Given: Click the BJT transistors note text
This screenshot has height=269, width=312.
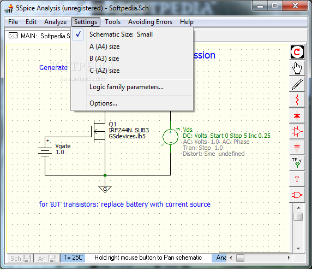Looking at the screenshot, I should pos(124,204).
